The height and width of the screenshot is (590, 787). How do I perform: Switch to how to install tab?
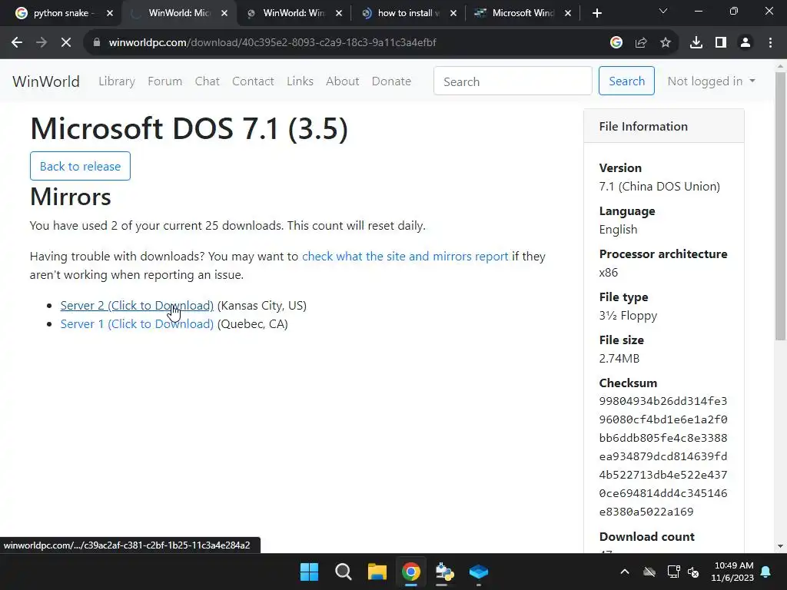click(408, 13)
